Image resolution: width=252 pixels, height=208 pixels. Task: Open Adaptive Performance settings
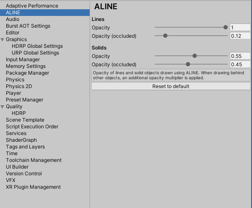click(x=32, y=6)
